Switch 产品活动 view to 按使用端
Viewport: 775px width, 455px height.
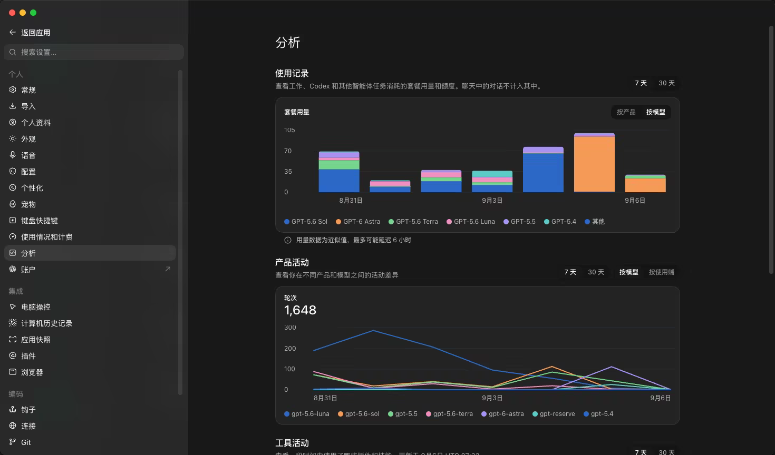click(x=661, y=272)
